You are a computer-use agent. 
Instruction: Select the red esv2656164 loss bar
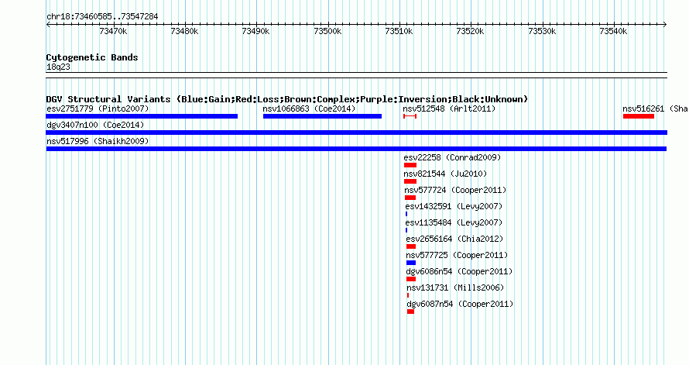pos(411,246)
